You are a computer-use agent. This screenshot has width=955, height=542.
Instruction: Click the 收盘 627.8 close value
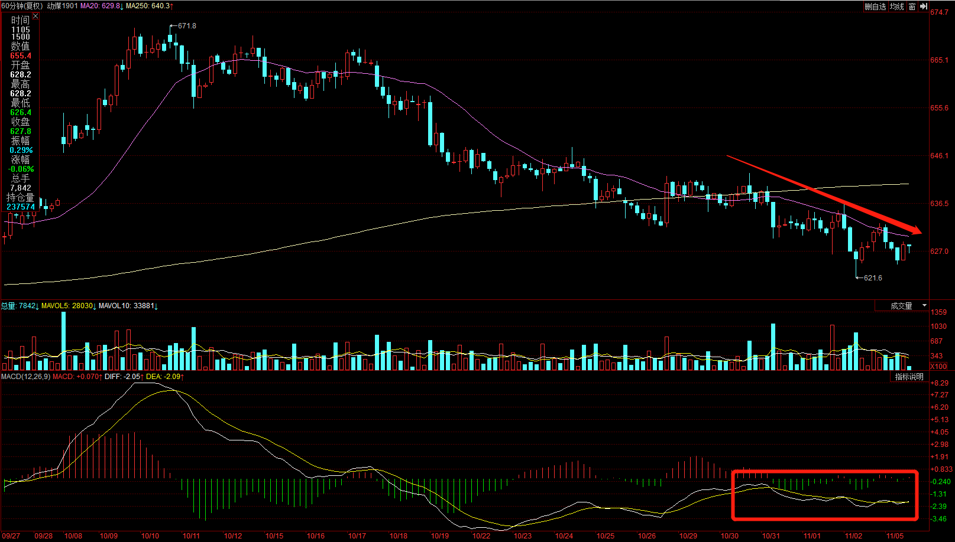21,132
